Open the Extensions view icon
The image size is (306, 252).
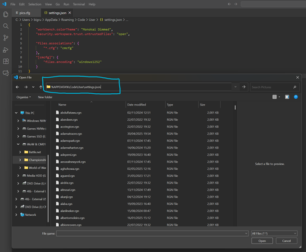tap(6, 61)
